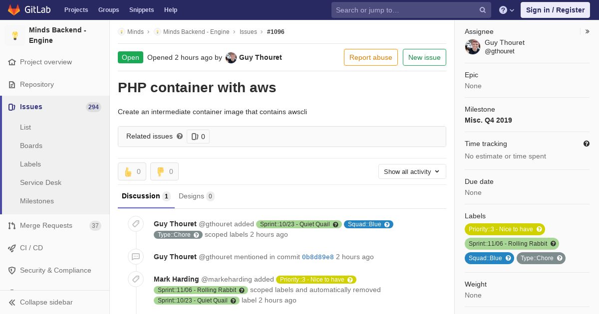Switch to the Discussion tab
599x314 pixels.
point(146,196)
